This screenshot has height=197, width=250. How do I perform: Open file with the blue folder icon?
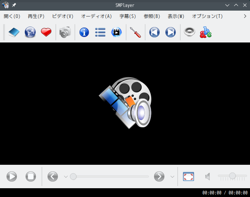[x=14, y=32]
